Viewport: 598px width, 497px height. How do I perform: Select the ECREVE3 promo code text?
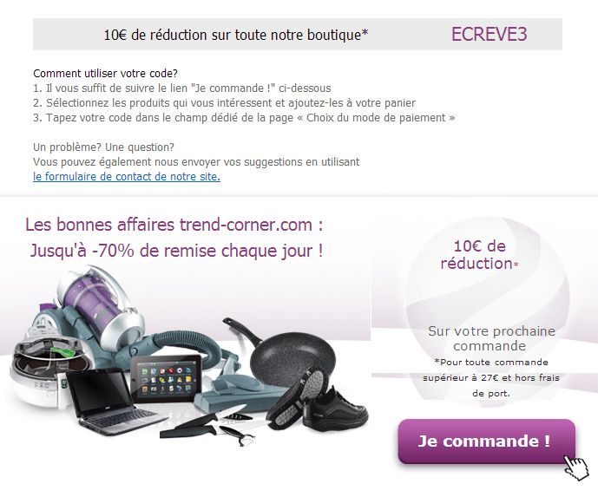[x=489, y=35]
